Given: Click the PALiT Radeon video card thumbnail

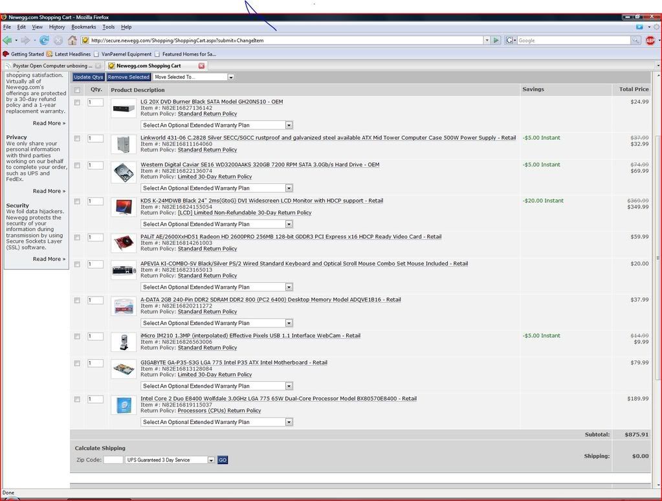Looking at the screenshot, I should (124, 243).
